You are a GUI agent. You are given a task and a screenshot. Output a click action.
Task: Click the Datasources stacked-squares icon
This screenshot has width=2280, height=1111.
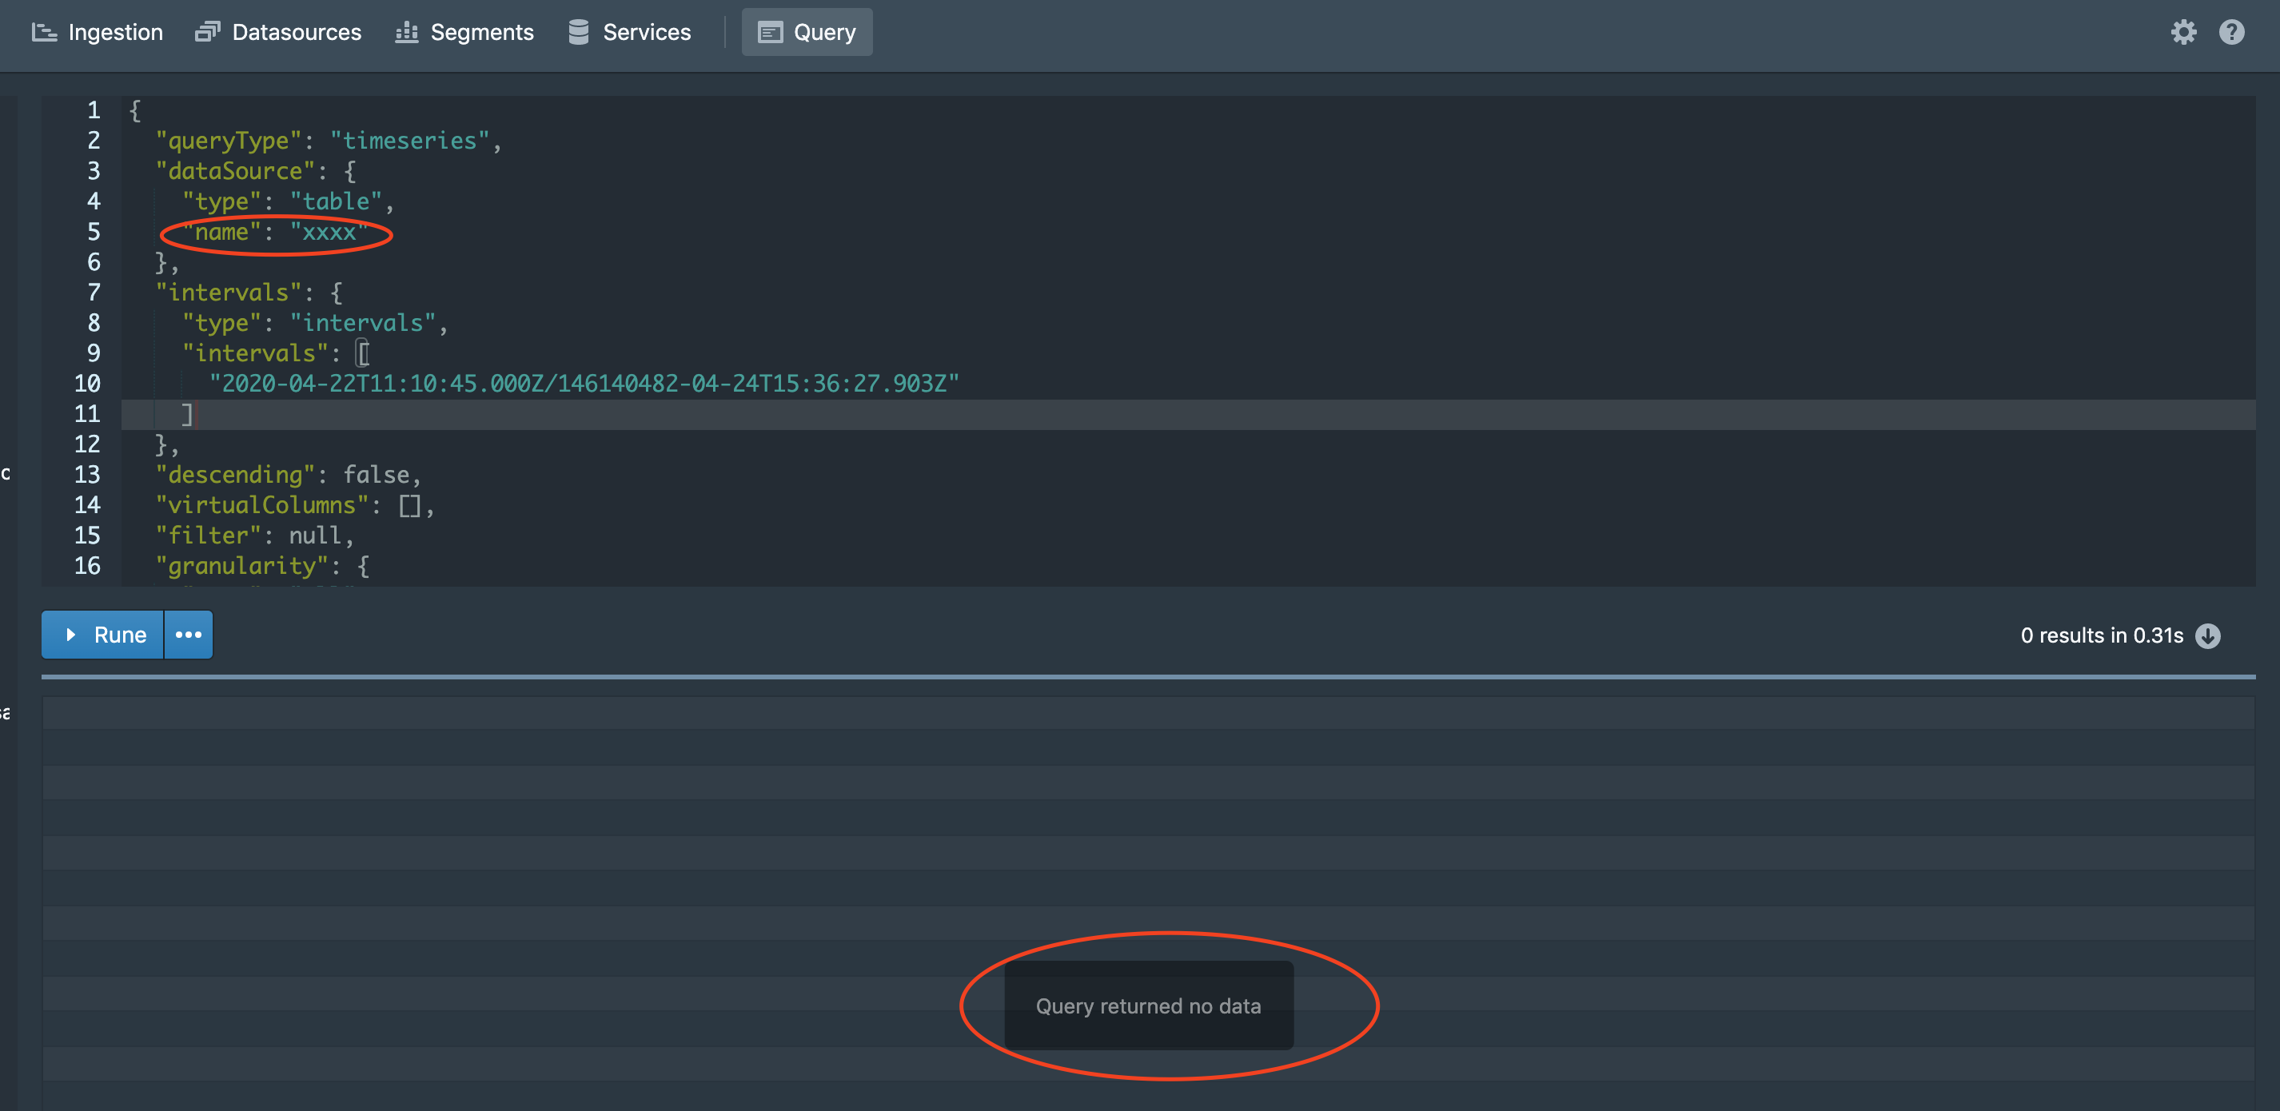tap(206, 31)
